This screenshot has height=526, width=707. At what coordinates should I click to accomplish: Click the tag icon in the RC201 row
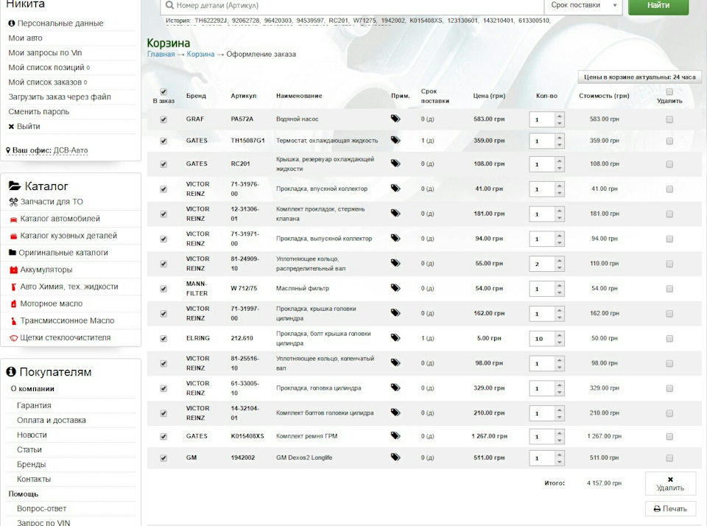(x=395, y=164)
